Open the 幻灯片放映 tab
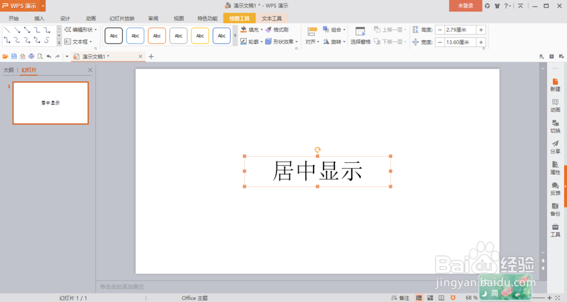Screen dimensions: 567x302 (x=122, y=19)
